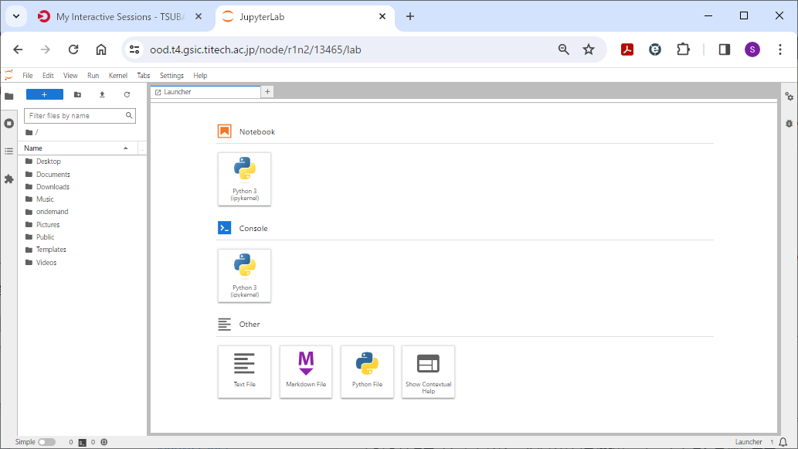The height and width of the screenshot is (449, 798).
Task: Refresh the file browser list
Action: pos(127,94)
